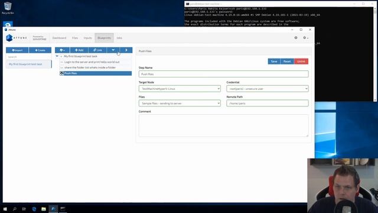Click inside the Comment text area
This screenshot has height=213, width=378.
tap(223, 125)
